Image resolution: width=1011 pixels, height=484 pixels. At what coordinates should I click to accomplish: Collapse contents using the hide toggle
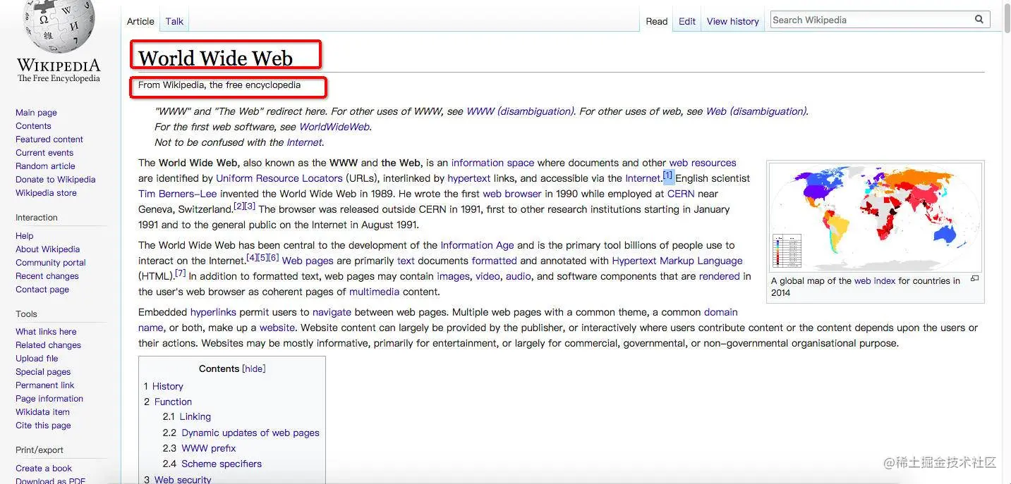(254, 368)
